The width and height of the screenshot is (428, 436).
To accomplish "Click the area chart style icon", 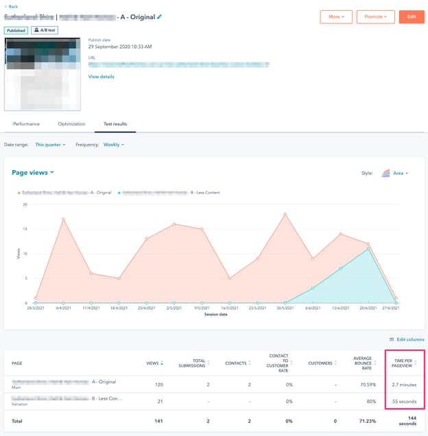I will point(385,173).
